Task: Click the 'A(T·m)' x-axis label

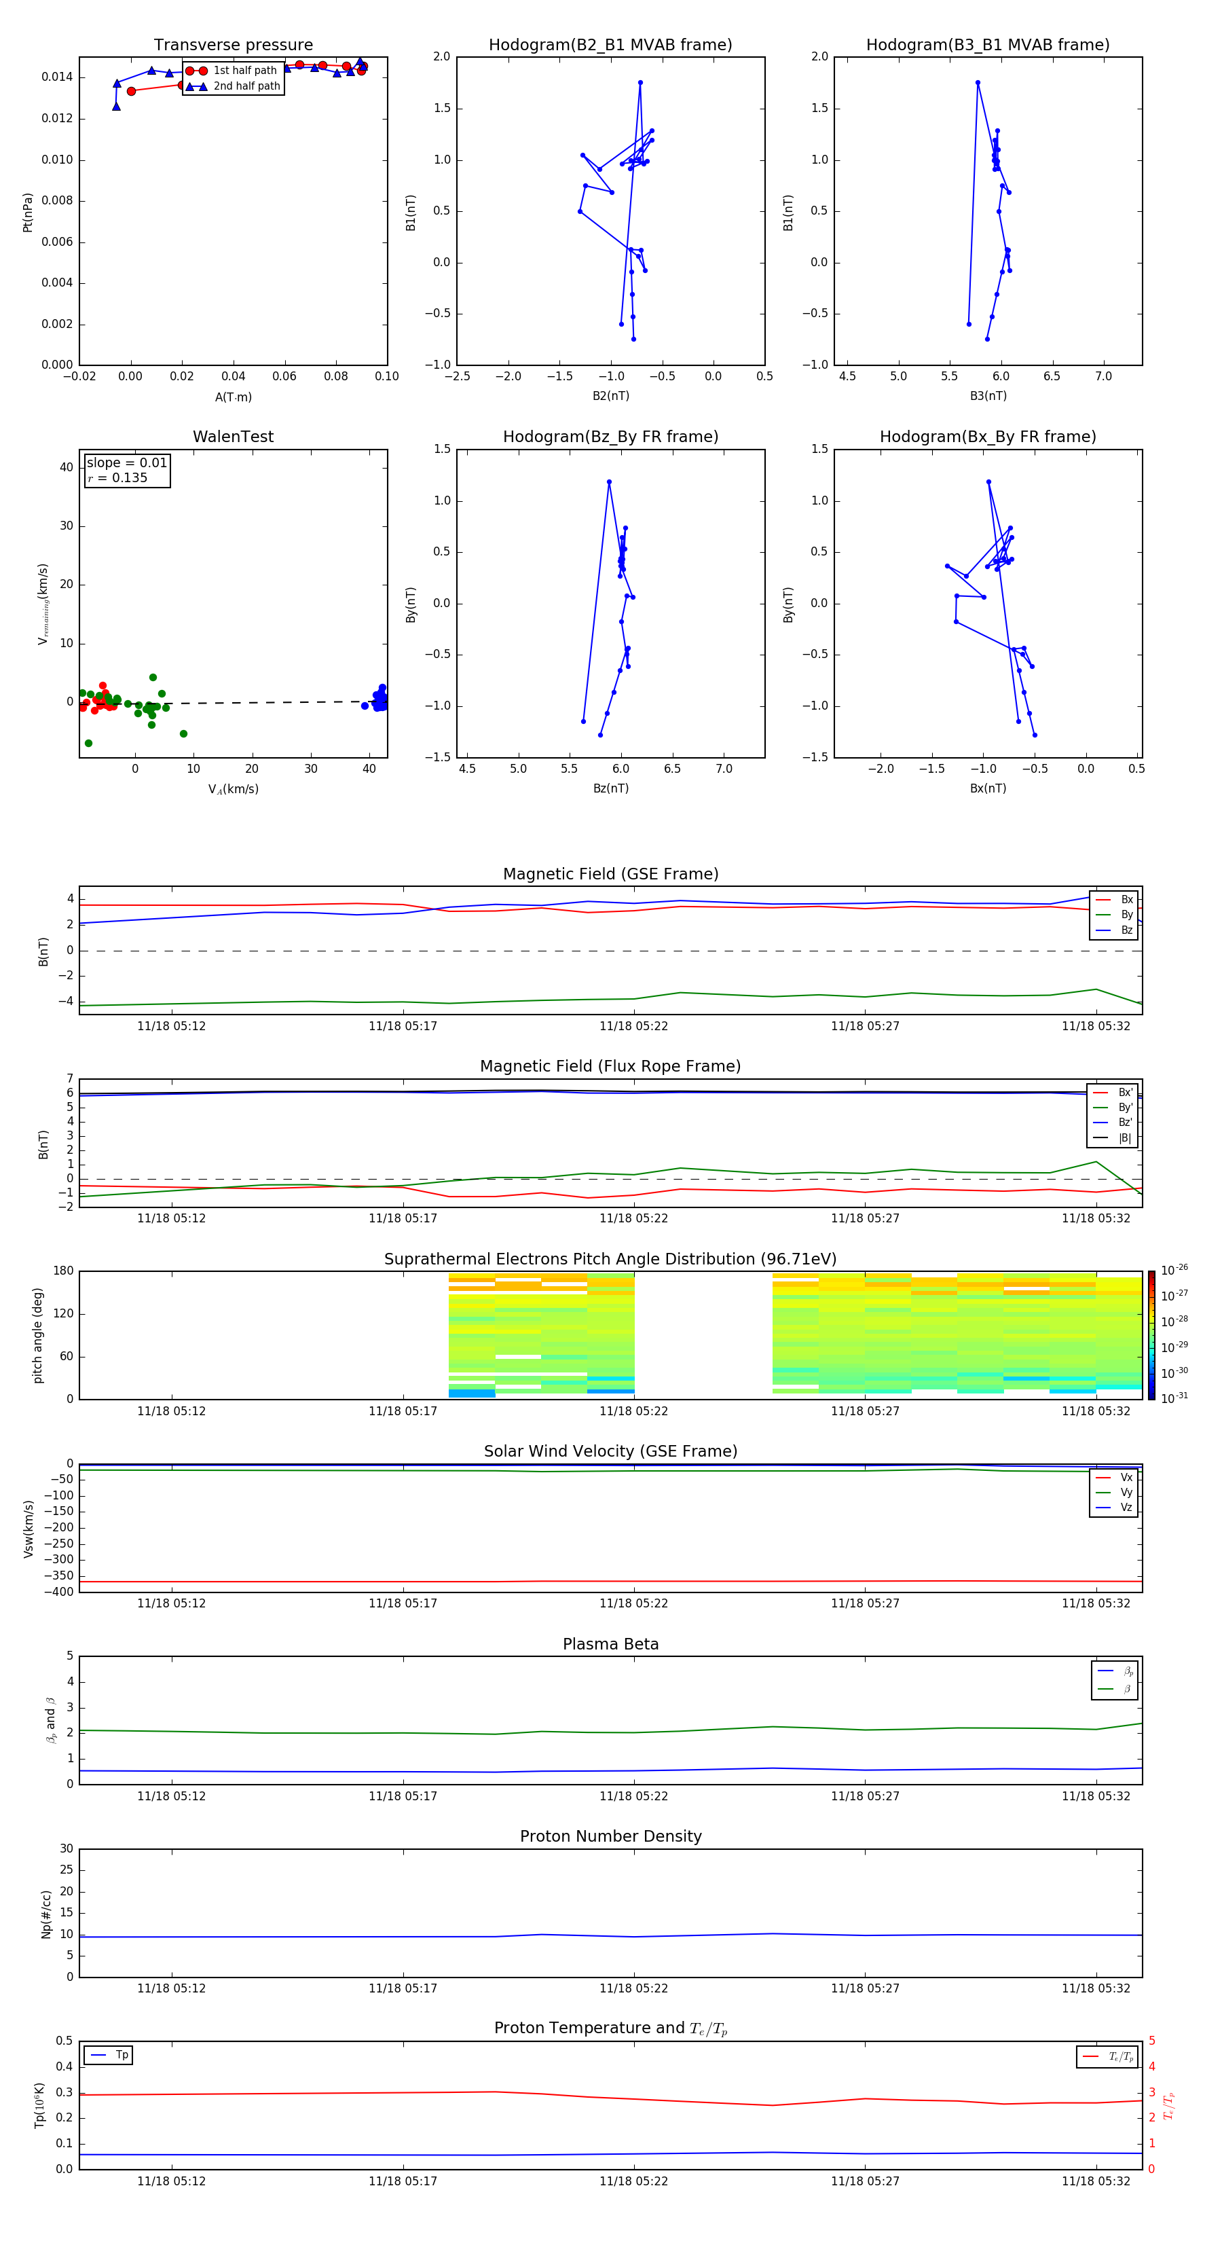Action: pyautogui.click(x=233, y=397)
